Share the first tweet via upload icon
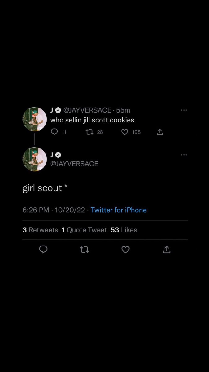The width and height of the screenshot is (209, 372). 160,132
